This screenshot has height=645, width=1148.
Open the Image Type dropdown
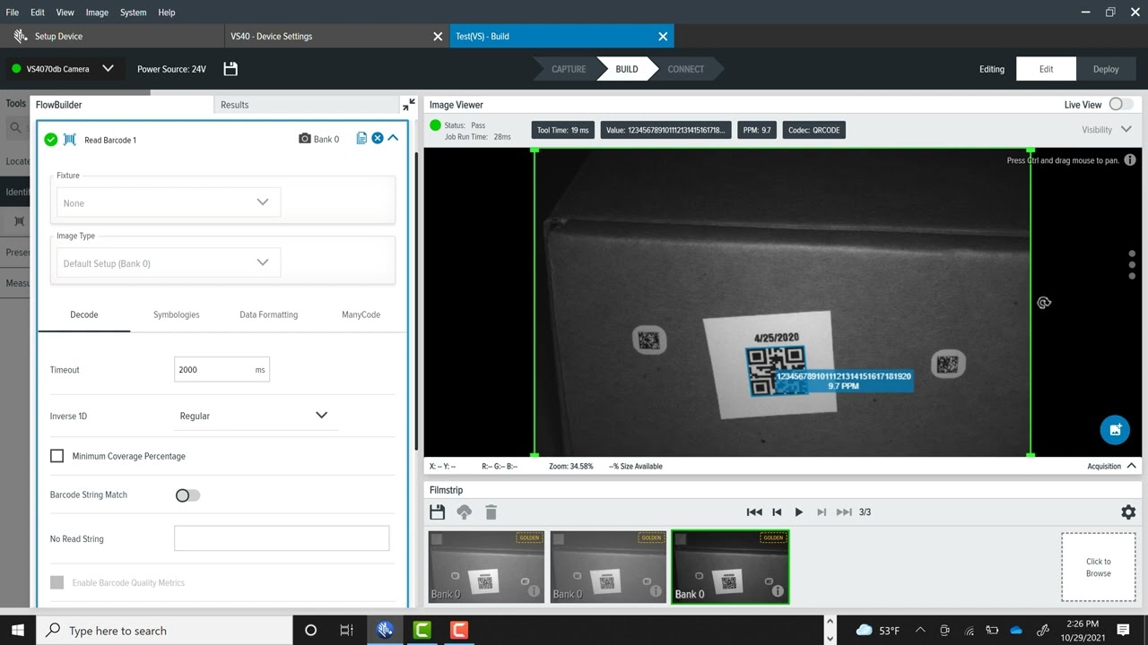[x=168, y=263]
